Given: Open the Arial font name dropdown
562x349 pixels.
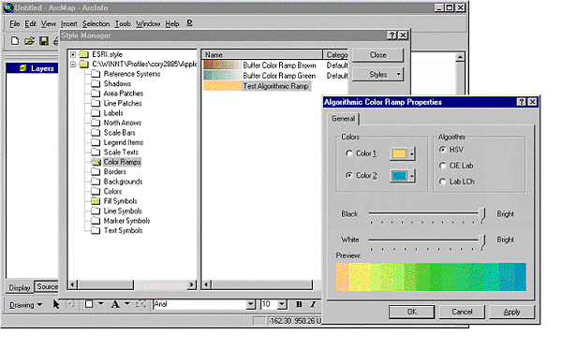Looking at the screenshot, I should click(251, 305).
